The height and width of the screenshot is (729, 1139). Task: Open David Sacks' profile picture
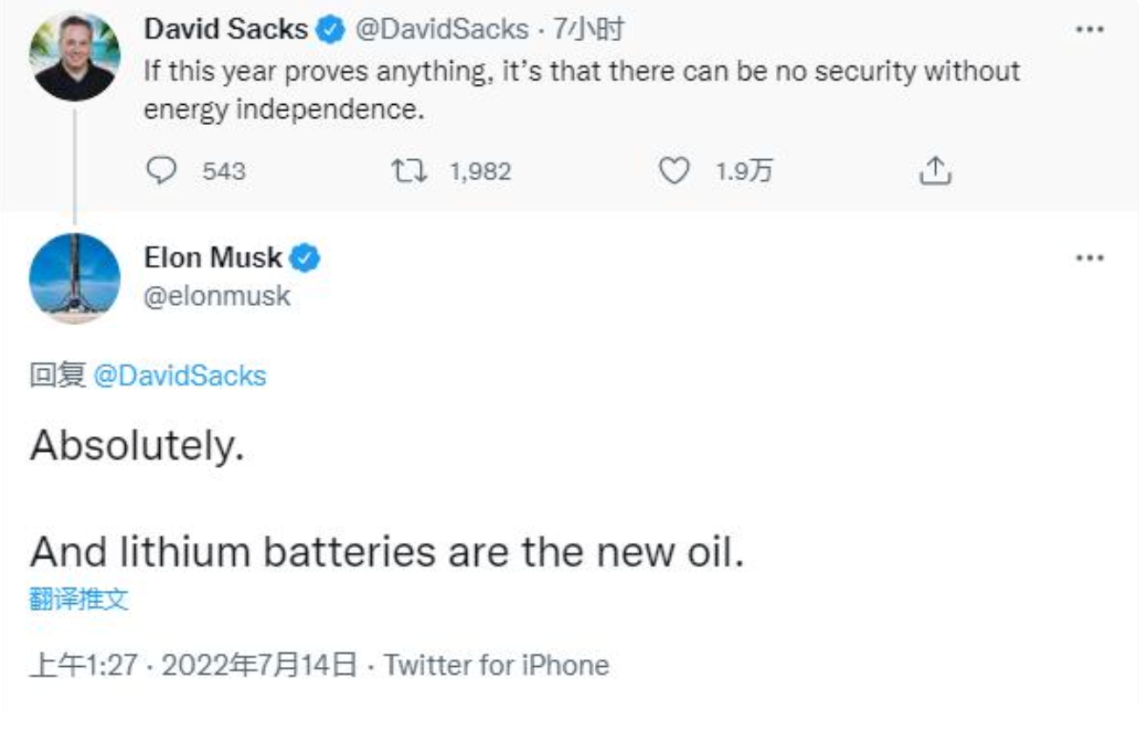74,56
